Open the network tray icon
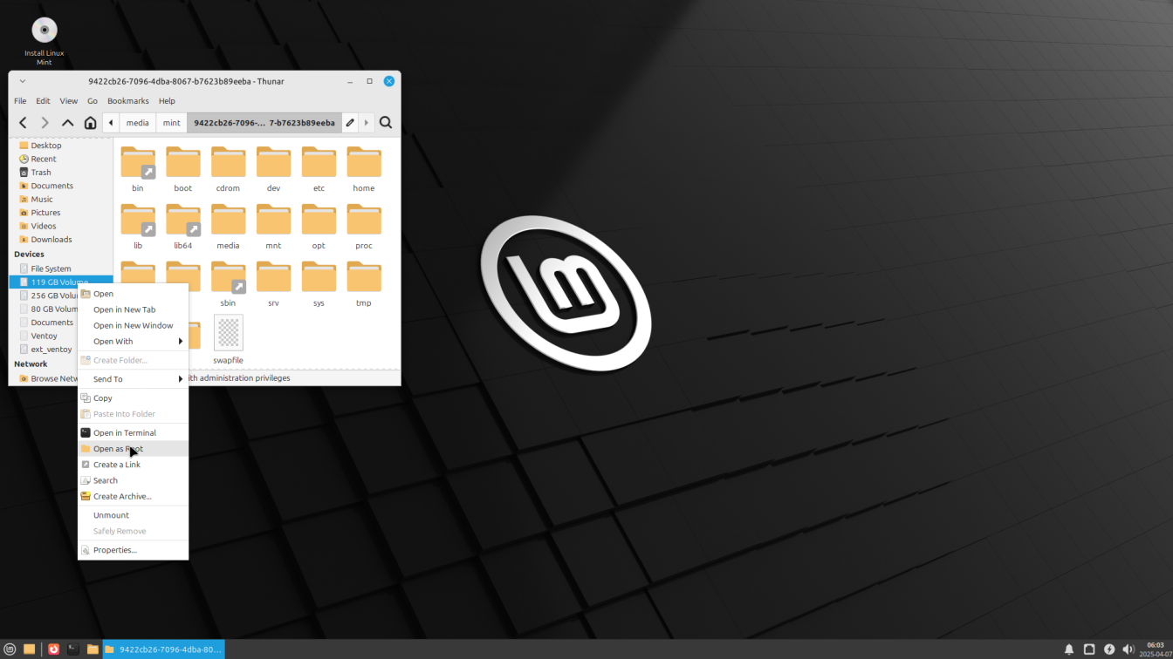This screenshot has width=1173, height=659. [1089, 649]
